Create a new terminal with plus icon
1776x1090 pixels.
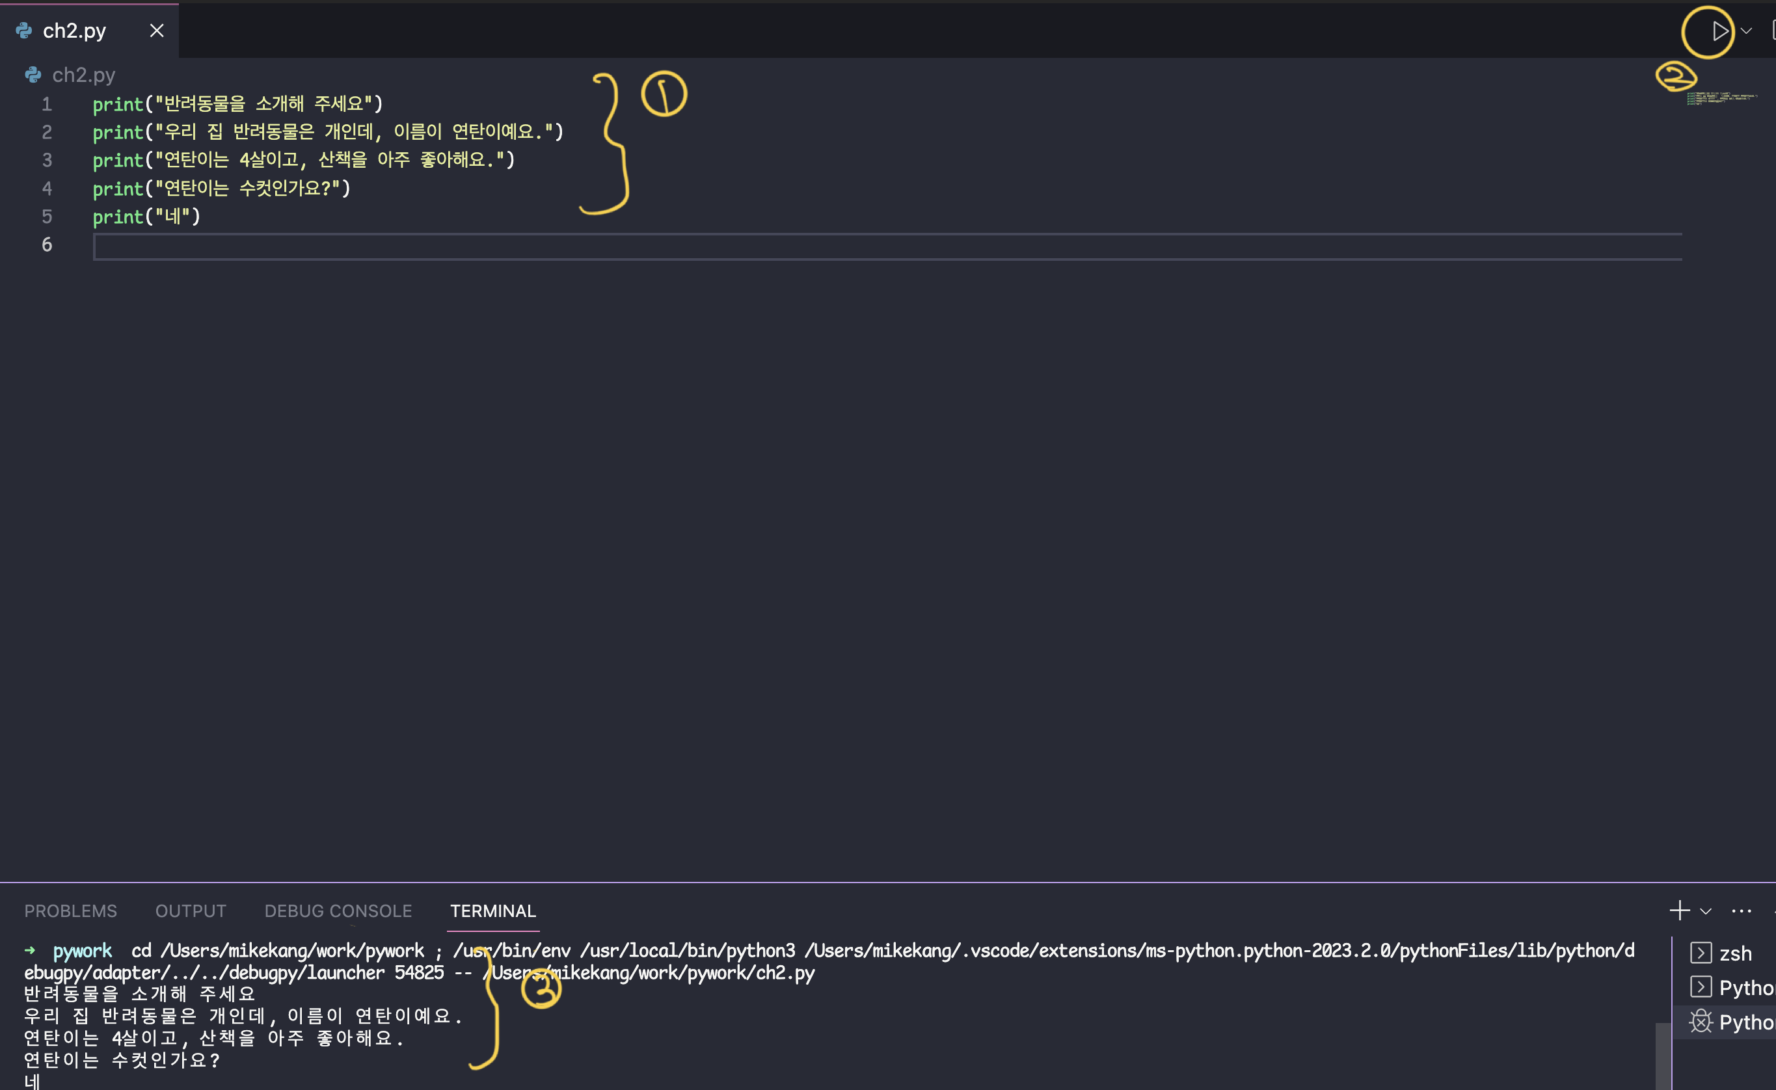(x=1679, y=911)
